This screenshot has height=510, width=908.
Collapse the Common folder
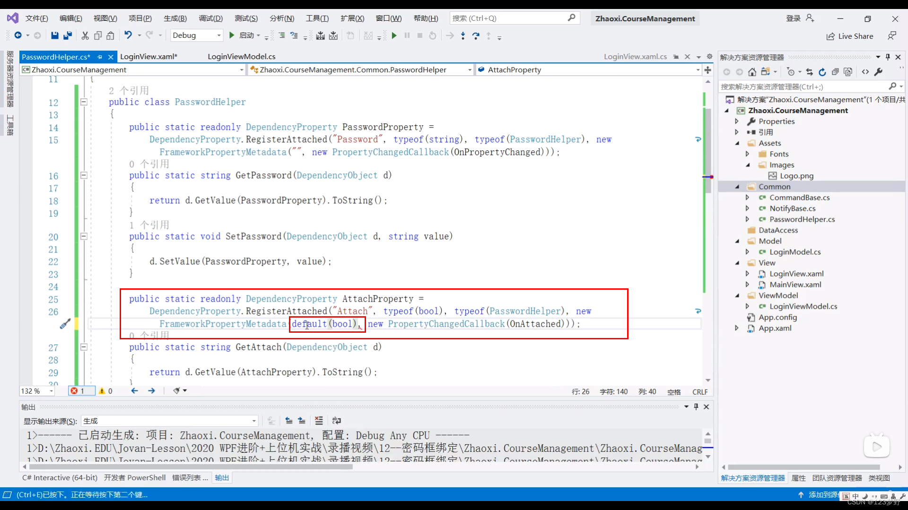(x=737, y=187)
